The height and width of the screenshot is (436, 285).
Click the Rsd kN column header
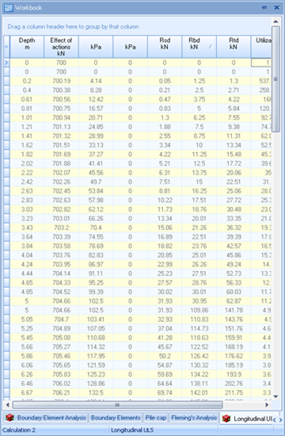pyautogui.click(x=165, y=47)
